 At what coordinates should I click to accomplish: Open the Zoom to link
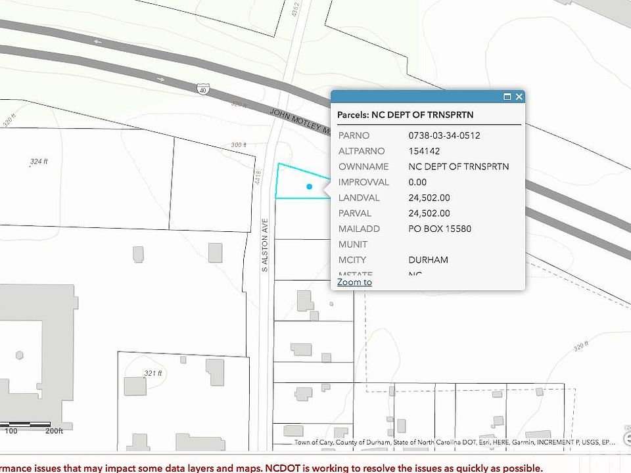pos(354,282)
